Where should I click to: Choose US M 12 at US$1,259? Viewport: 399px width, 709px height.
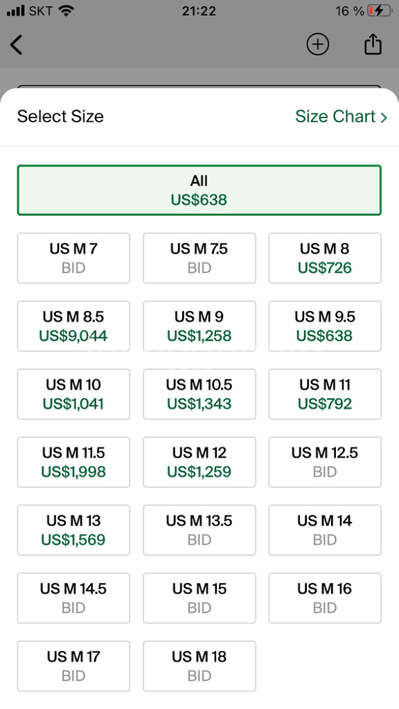click(199, 462)
